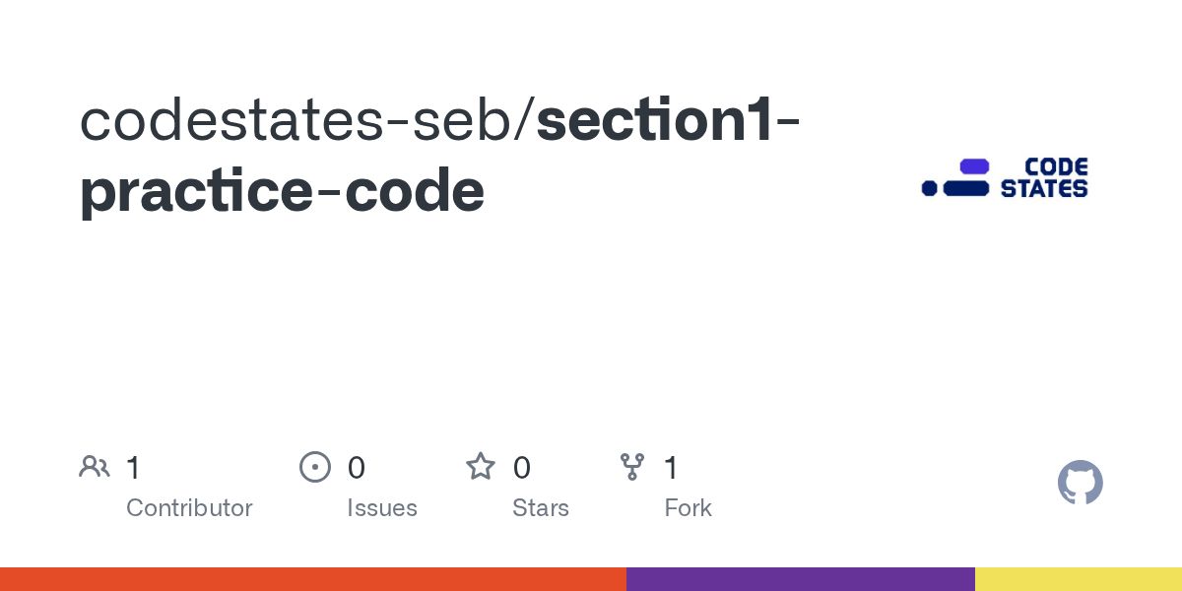
Task: Click the issues count number 0
Action: (x=356, y=468)
